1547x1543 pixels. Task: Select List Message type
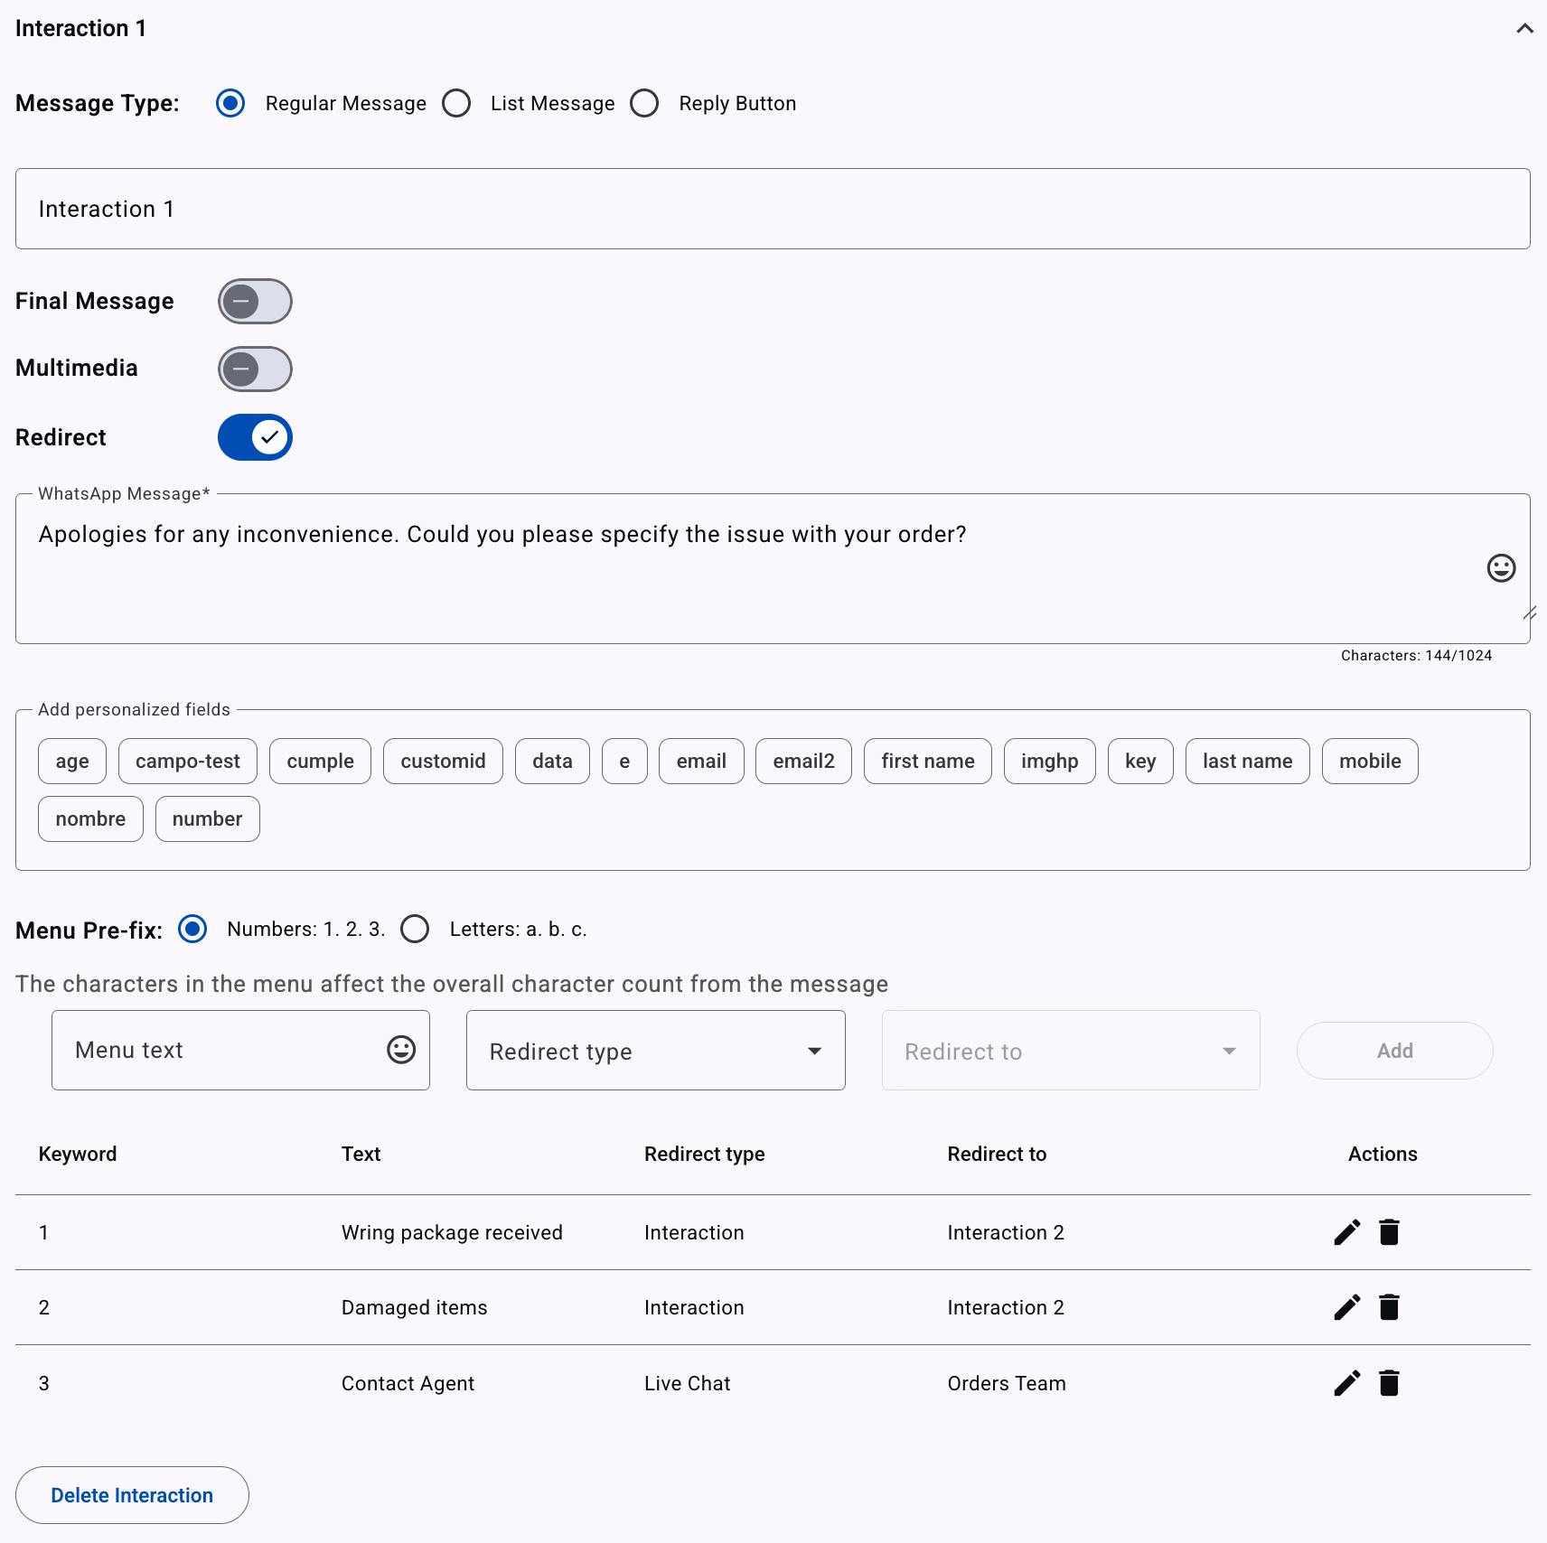click(456, 103)
